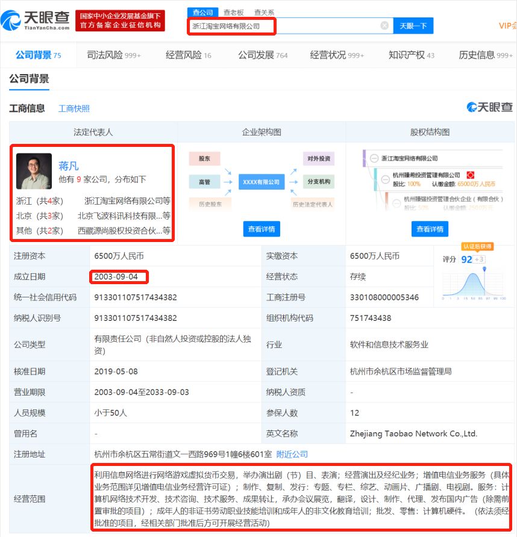
Task: Collapse the 浙江淘宝网络有限公司 tree node
Action: (374, 158)
